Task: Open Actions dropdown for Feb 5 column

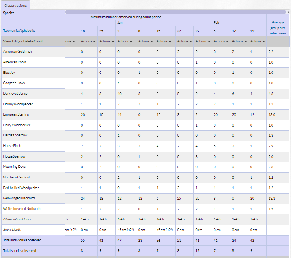Action: pos(221,41)
